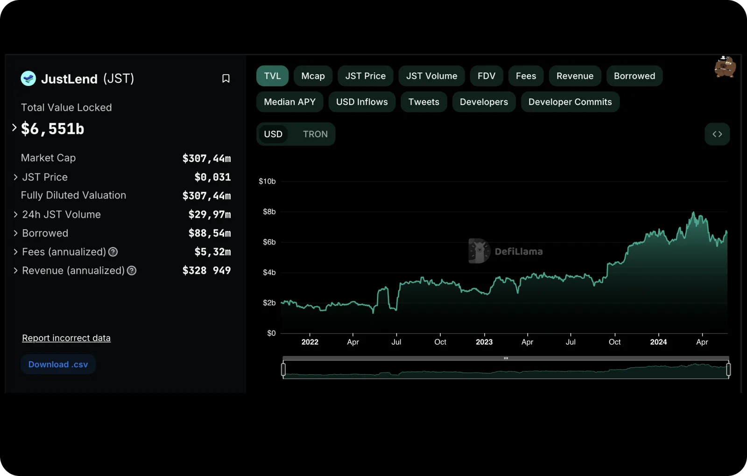Switch chart denomination to TRON
Screen dimensions: 747x476
coord(315,134)
